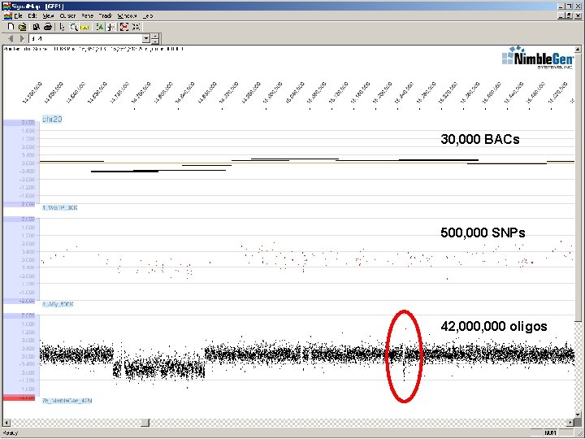The width and height of the screenshot is (585, 439).
Task: Open the Track menu
Action: click(106, 16)
